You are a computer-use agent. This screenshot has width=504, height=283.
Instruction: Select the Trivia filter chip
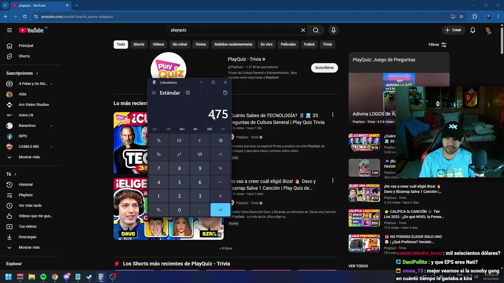click(x=327, y=44)
